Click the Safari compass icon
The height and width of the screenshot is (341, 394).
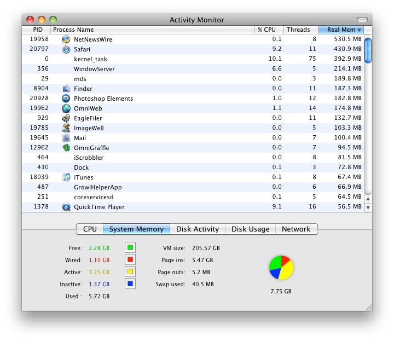[66, 49]
